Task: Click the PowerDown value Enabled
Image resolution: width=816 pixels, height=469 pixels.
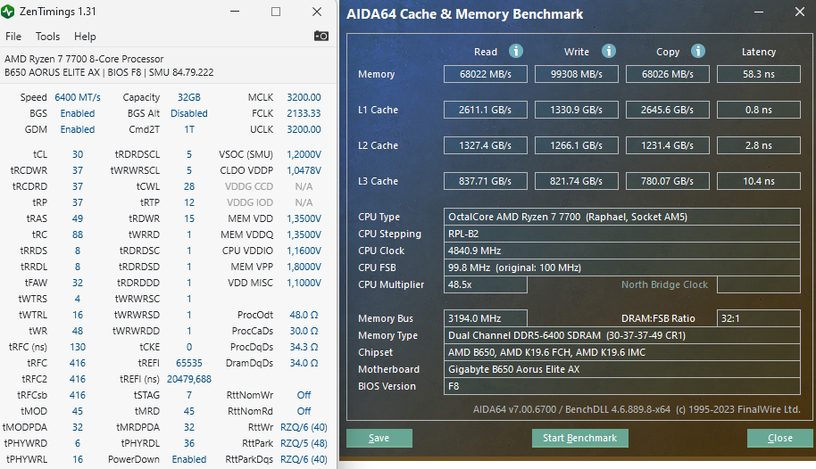Action: [189, 459]
